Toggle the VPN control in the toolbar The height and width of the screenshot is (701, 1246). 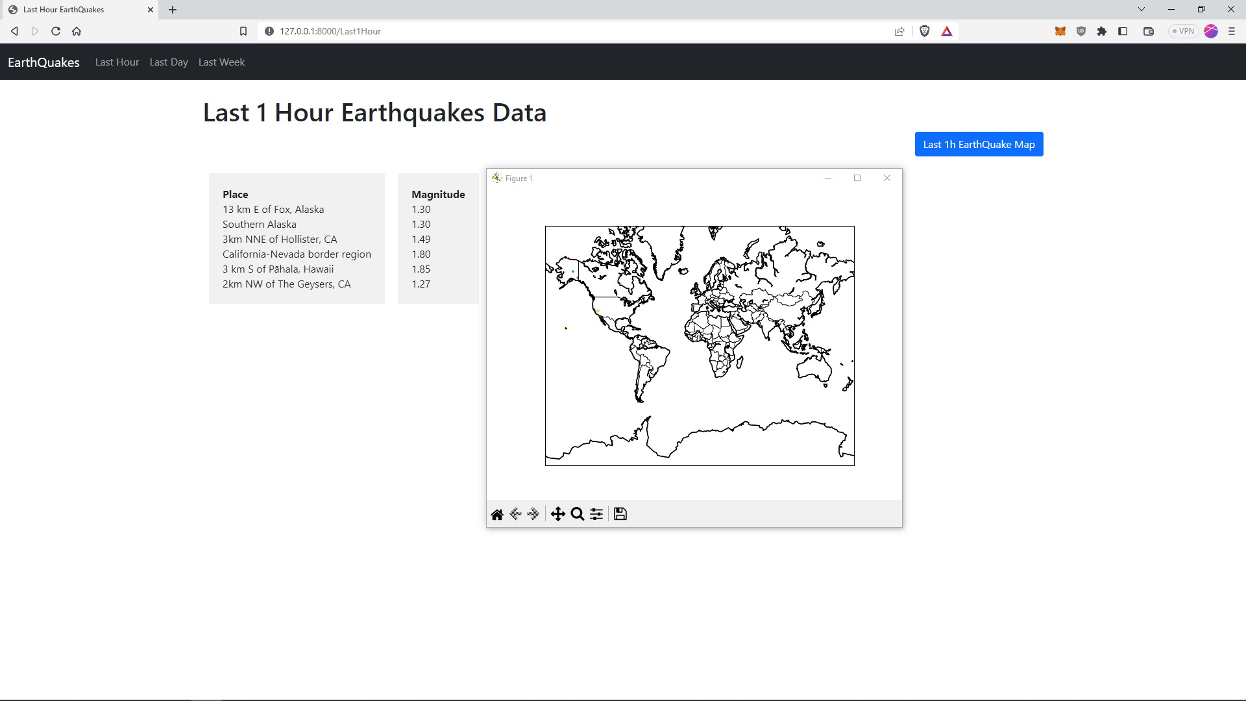pos(1184,31)
